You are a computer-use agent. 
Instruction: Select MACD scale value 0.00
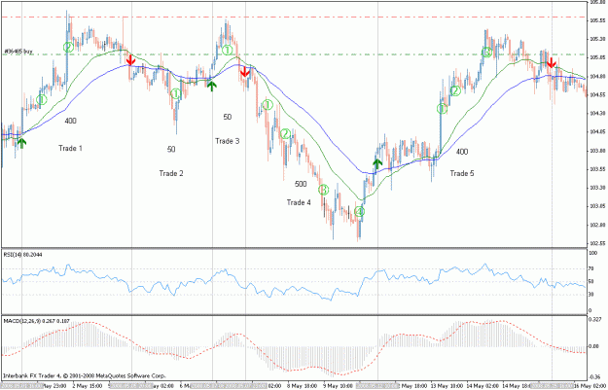(594, 346)
